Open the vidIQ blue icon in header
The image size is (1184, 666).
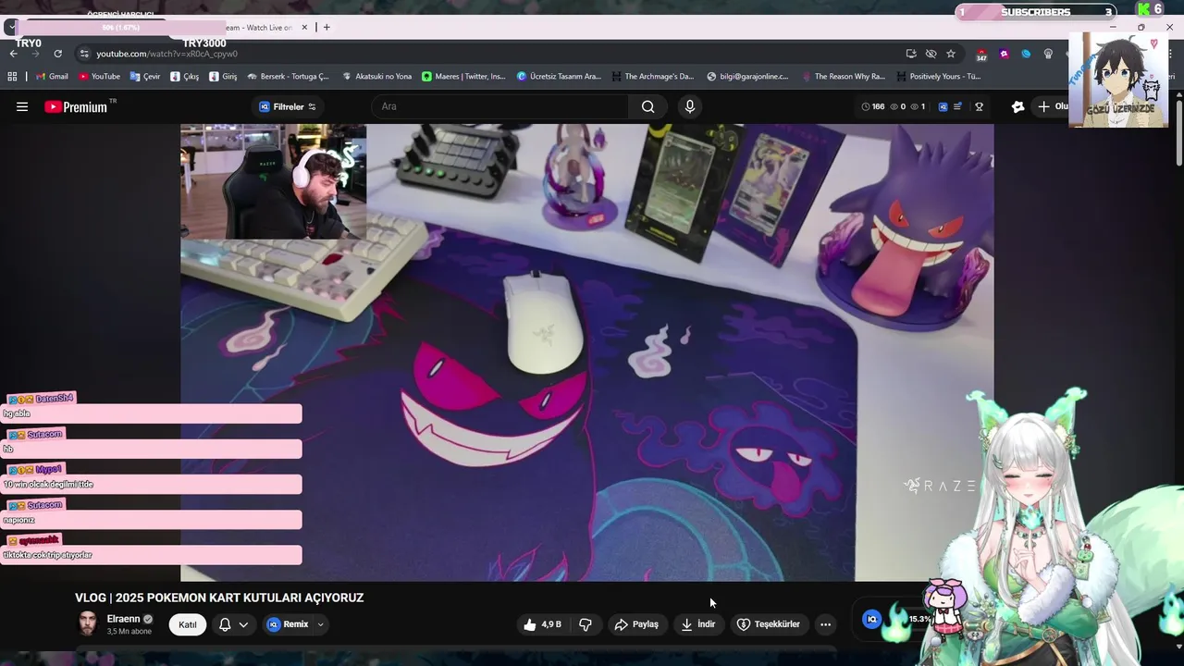(943, 106)
